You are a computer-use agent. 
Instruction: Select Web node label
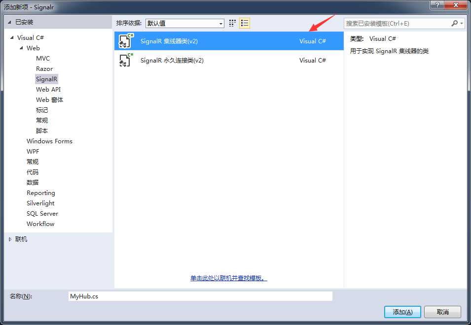33,48
